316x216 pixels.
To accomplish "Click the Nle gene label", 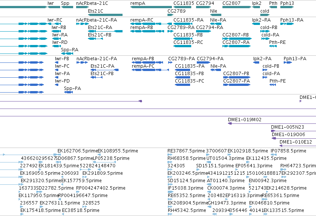I will (214, 11).
